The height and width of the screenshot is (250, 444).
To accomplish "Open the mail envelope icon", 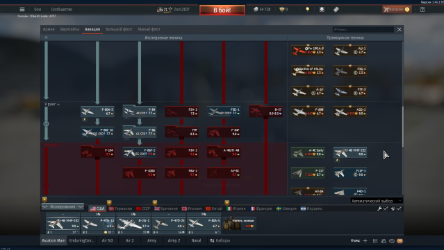I will click(x=400, y=241).
